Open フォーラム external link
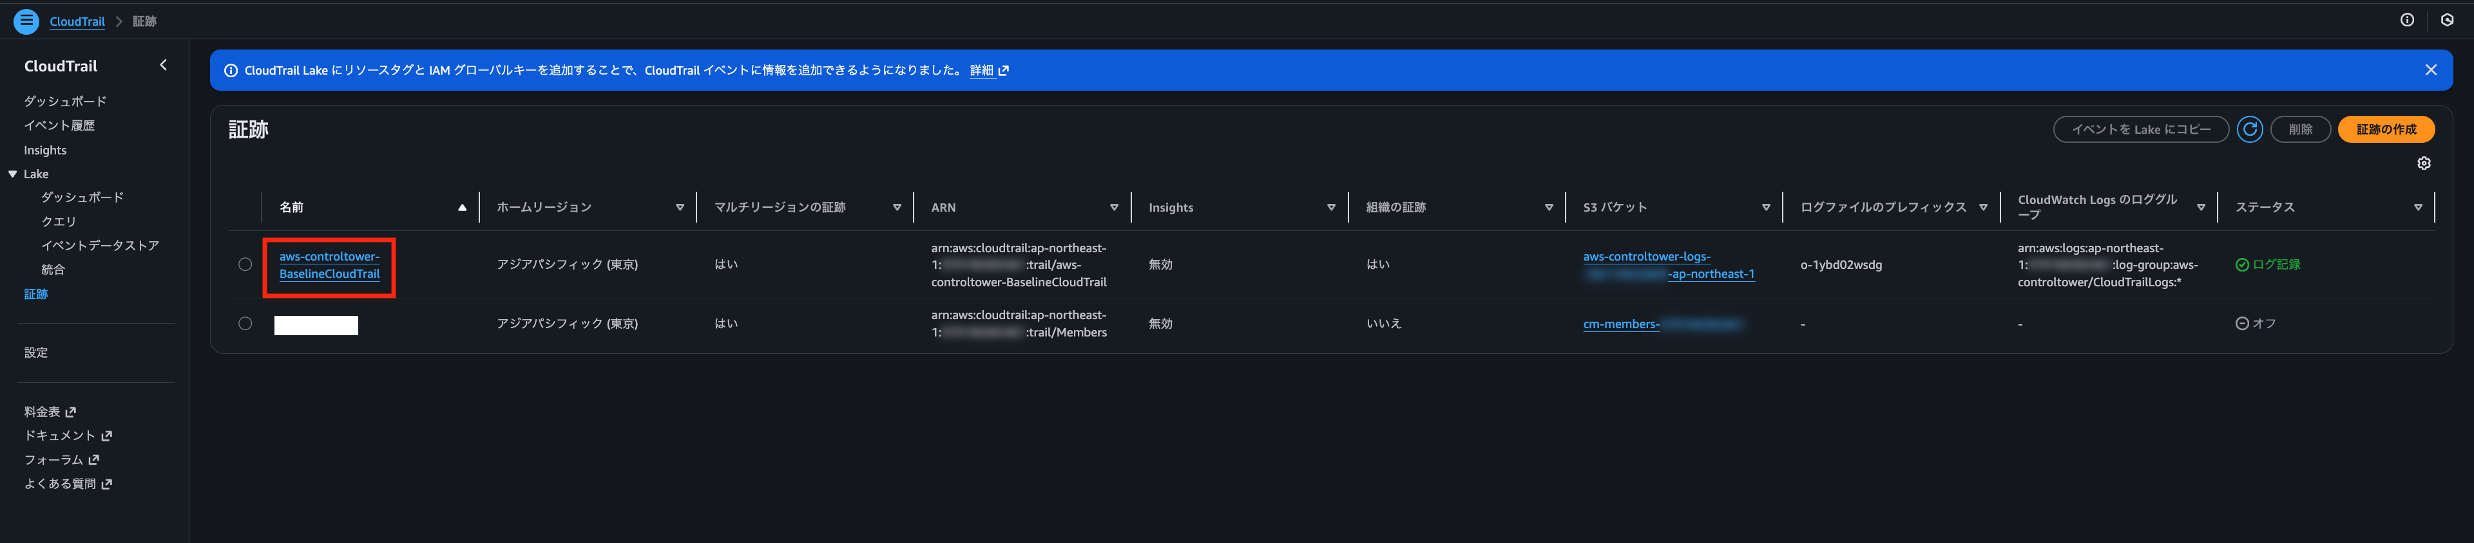This screenshot has width=2474, height=543. (61, 459)
